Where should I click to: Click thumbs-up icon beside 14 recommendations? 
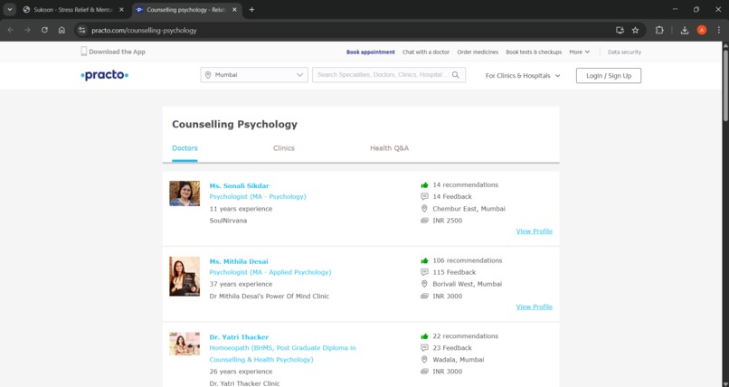424,184
